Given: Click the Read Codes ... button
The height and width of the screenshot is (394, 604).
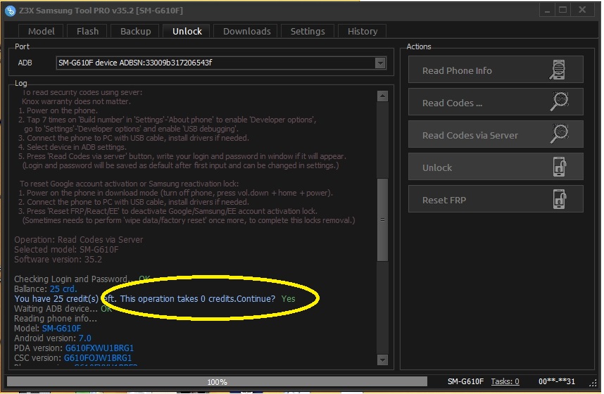Looking at the screenshot, I should (496, 102).
